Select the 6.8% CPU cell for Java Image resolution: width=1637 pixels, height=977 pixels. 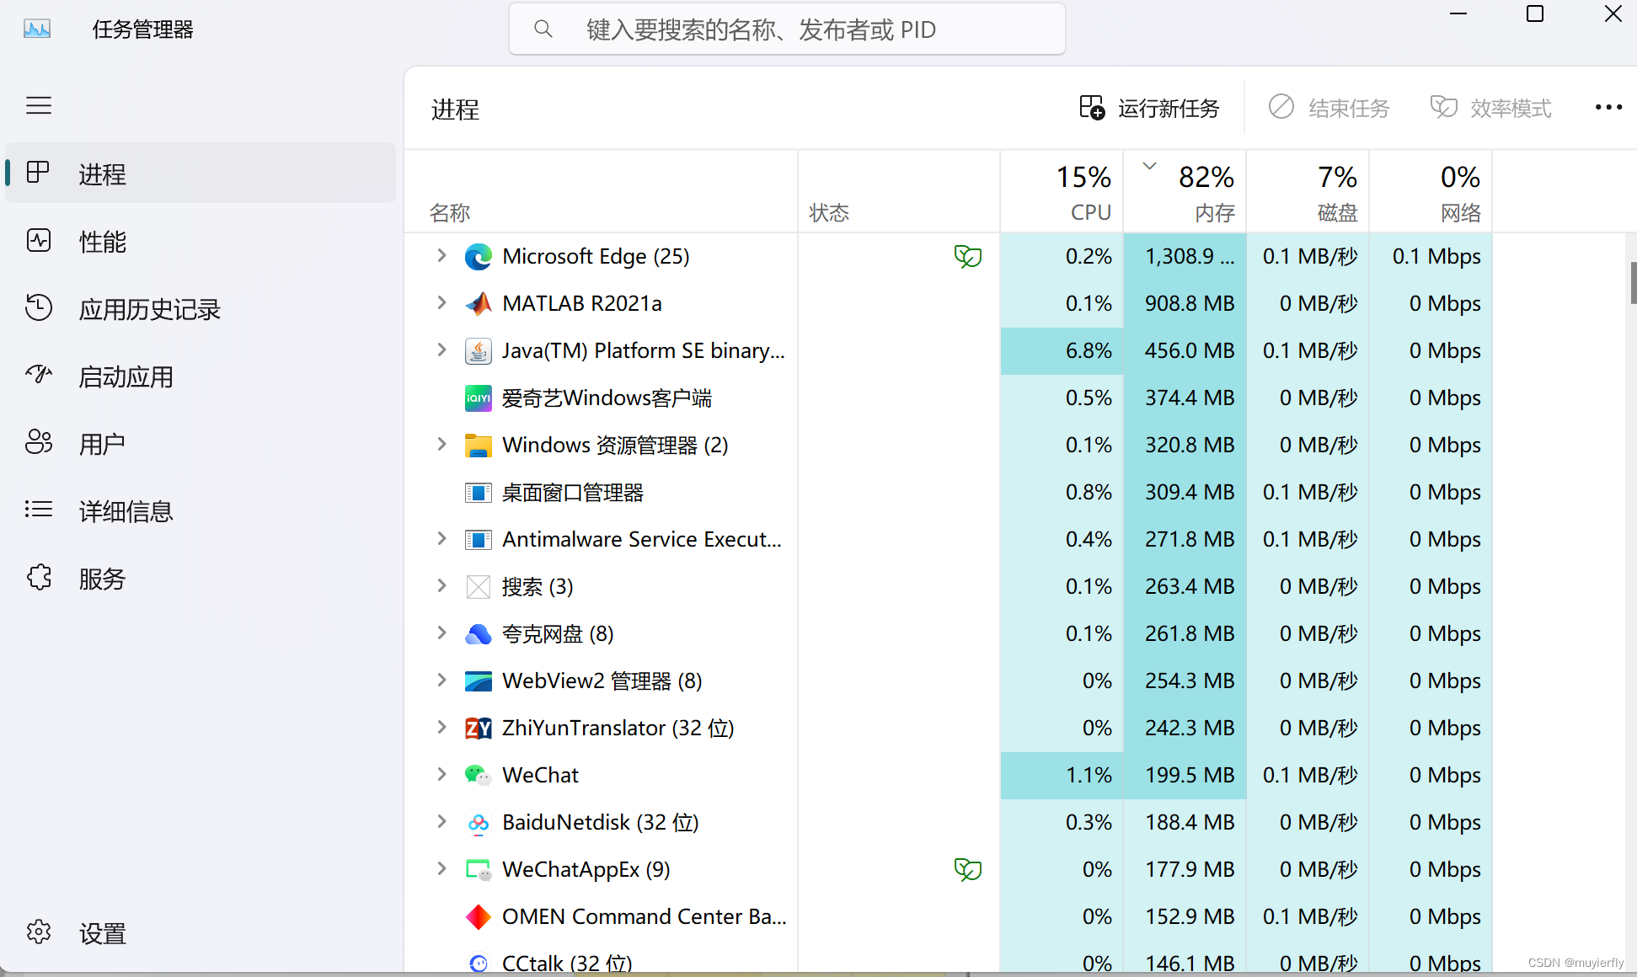coord(1062,350)
